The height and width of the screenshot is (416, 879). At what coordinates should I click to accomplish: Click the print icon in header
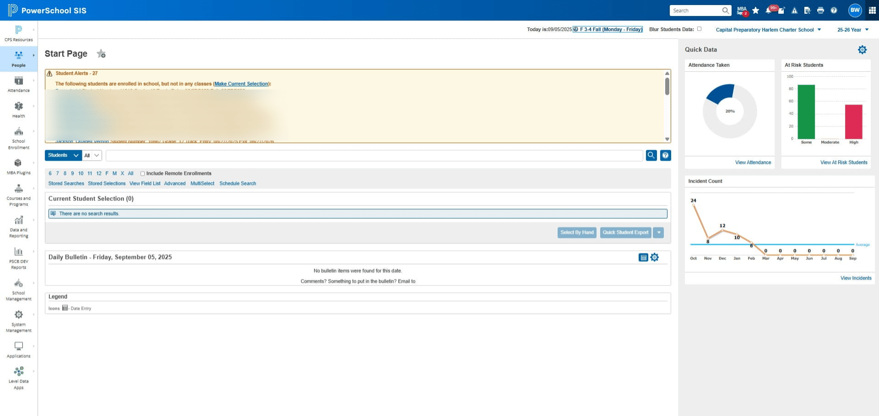coord(820,11)
